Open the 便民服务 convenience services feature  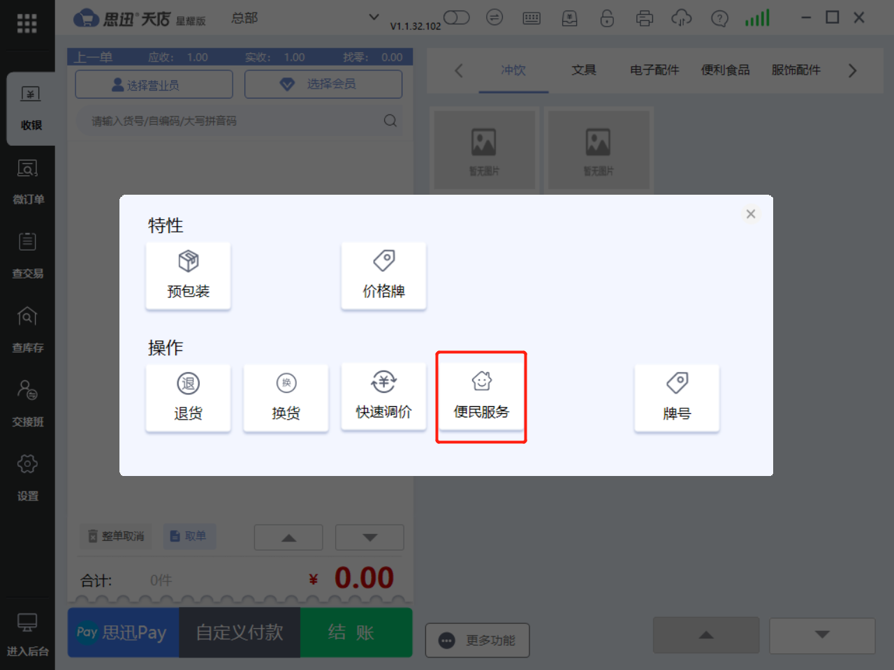(x=481, y=397)
